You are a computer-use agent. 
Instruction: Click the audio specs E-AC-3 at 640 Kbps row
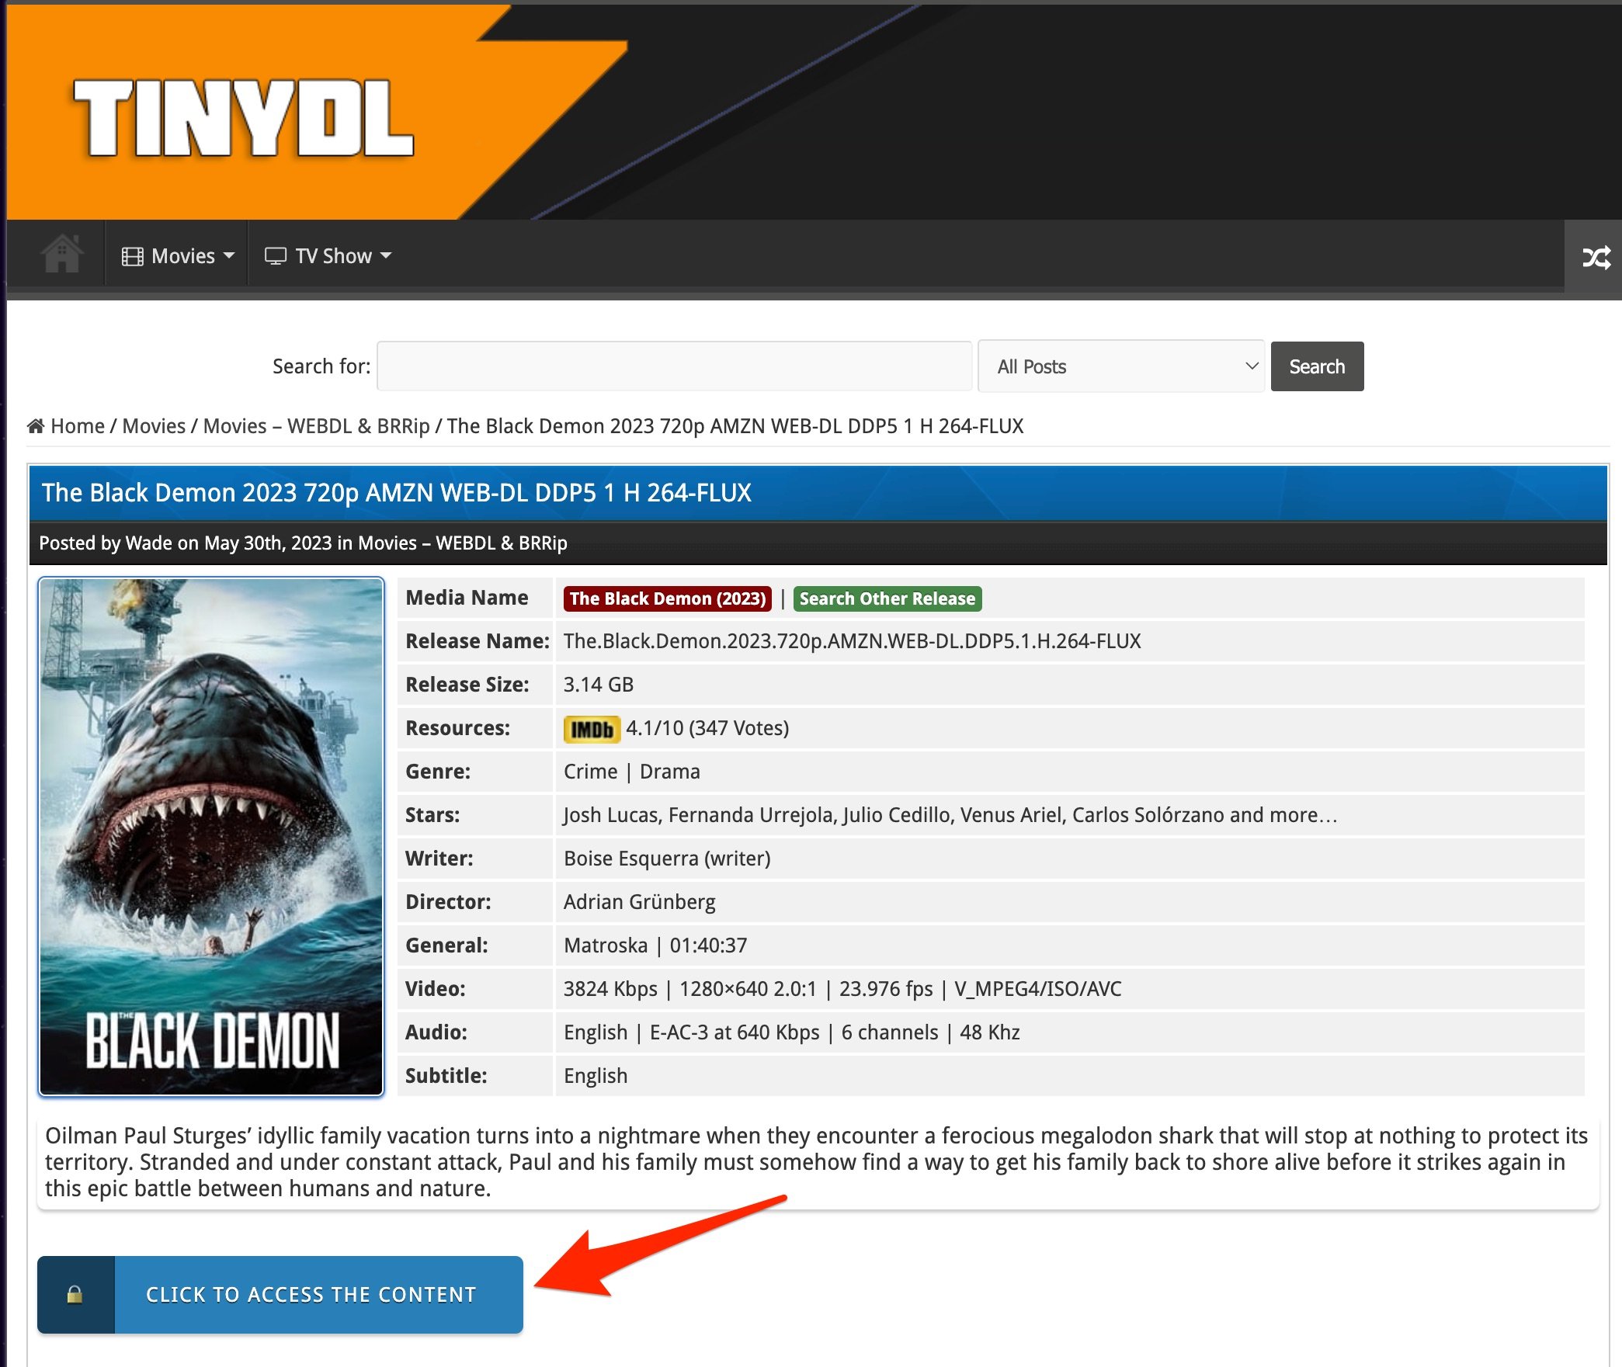(791, 1032)
